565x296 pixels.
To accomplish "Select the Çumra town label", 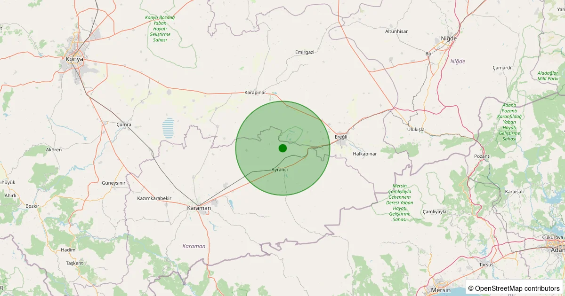I will 124,125.
